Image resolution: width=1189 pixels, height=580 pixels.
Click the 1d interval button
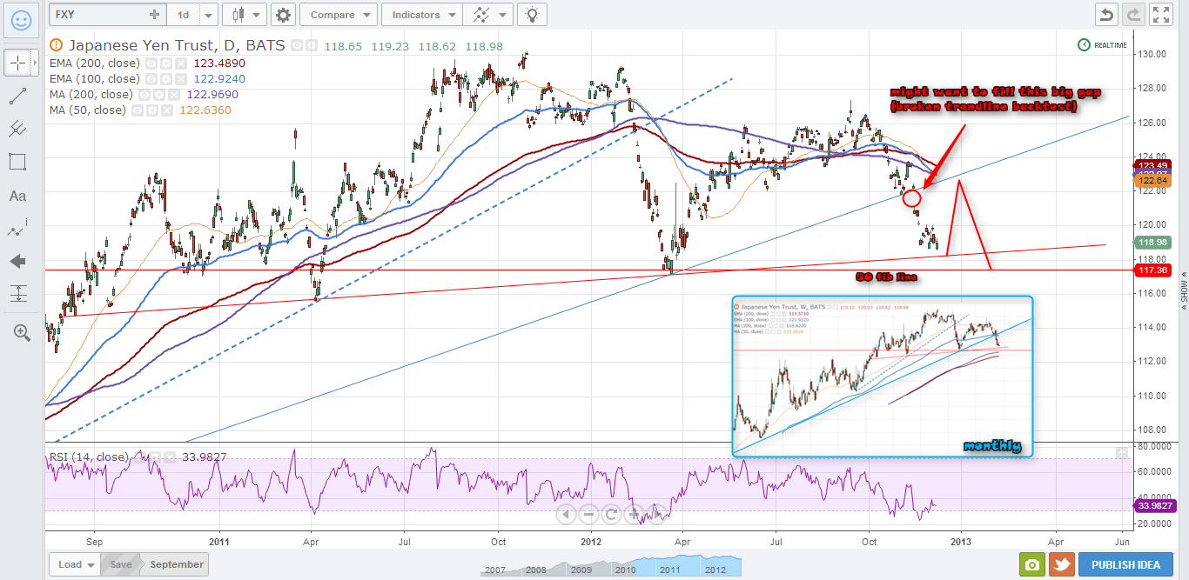[x=184, y=15]
